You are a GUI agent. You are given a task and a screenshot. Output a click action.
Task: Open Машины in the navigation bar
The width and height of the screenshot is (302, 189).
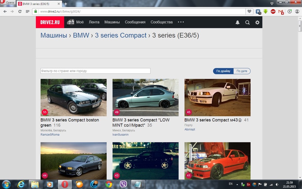click(112, 22)
